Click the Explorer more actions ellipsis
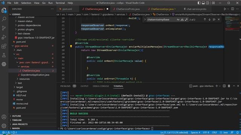The height and width of the screenshot is (135, 241). [52, 9]
